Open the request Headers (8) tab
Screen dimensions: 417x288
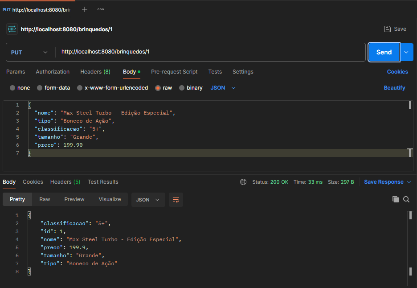tap(95, 72)
